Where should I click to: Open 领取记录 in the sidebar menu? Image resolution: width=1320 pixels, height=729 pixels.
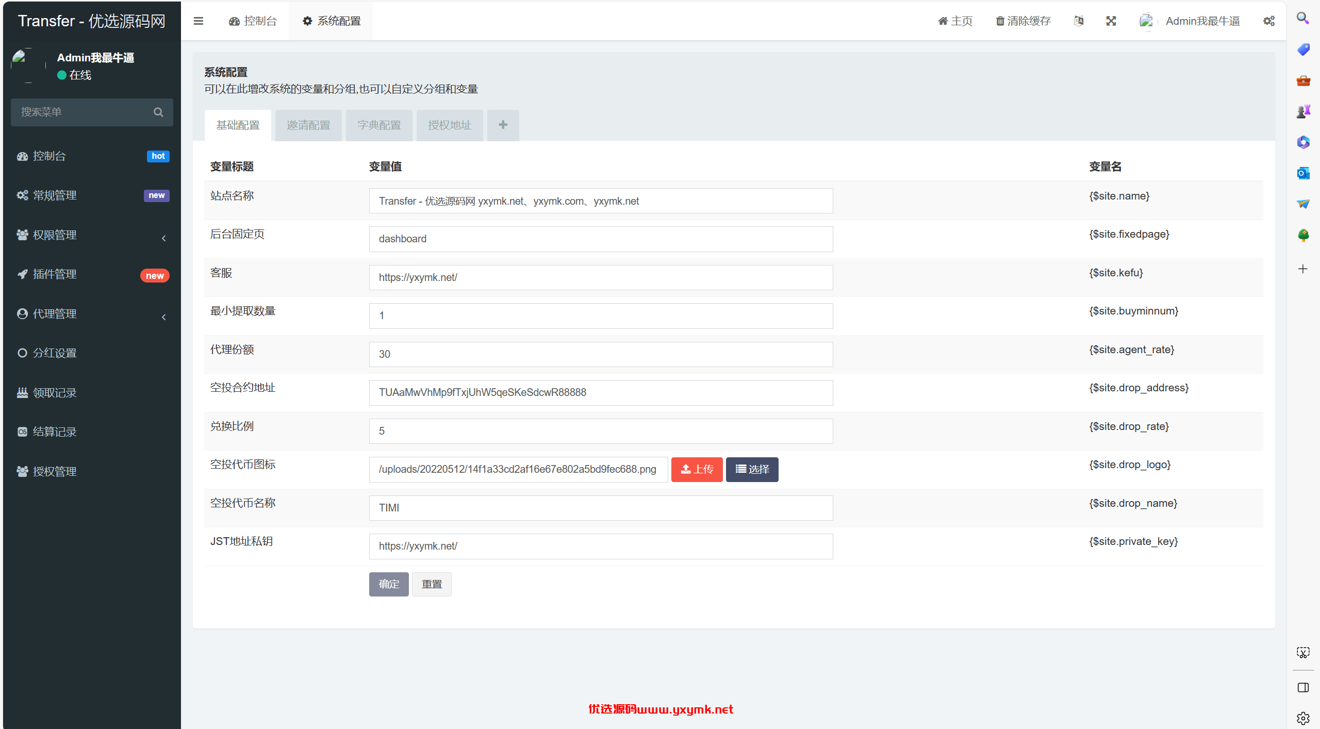point(92,393)
